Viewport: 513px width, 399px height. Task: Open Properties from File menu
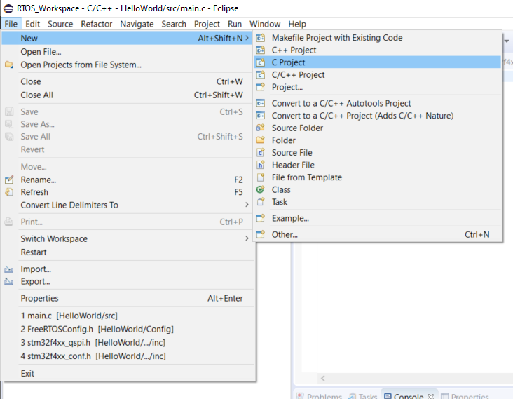pyautogui.click(x=127, y=298)
